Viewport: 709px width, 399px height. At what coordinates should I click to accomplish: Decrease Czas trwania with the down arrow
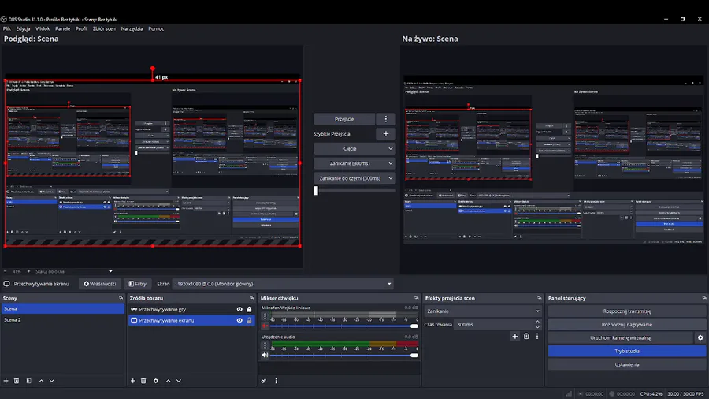[537, 327]
